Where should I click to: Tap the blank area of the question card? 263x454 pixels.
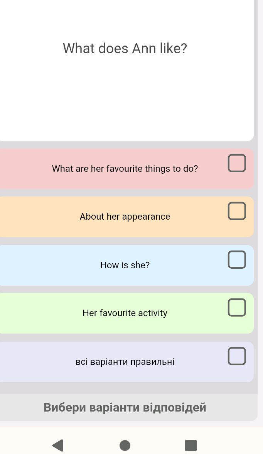point(124,100)
